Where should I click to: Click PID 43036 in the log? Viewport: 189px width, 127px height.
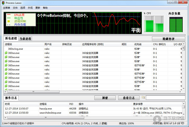(73, 113)
